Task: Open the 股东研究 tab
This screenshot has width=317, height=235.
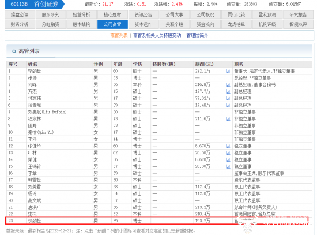Action: pos(51,14)
